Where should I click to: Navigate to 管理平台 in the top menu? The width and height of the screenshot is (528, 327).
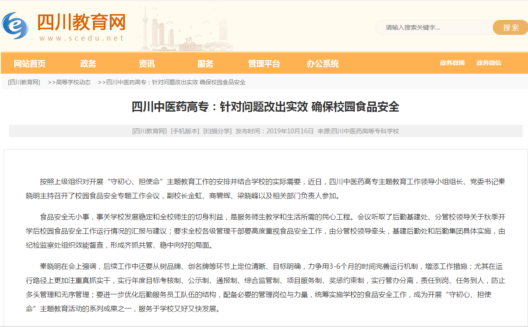pos(264,64)
